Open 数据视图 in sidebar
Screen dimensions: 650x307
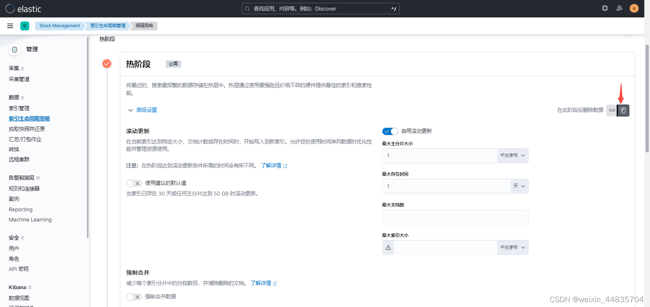point(19,298)
